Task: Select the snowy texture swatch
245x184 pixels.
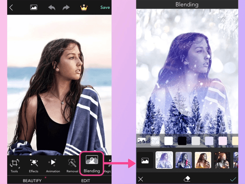Action: 155,141
